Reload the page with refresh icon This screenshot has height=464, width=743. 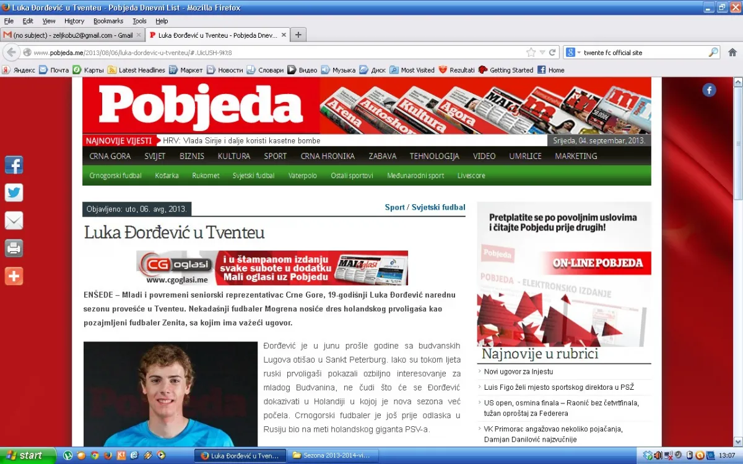[552, 53]
